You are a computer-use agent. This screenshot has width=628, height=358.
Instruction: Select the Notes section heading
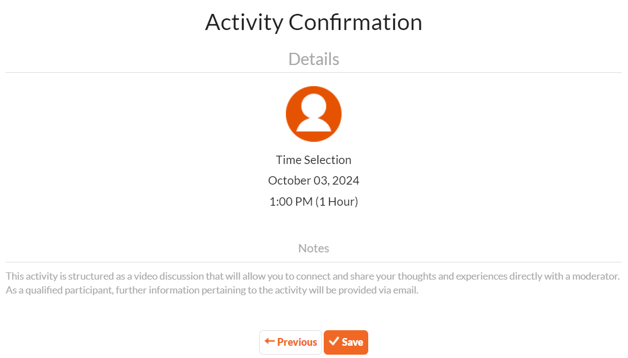(x=313, y=248)
